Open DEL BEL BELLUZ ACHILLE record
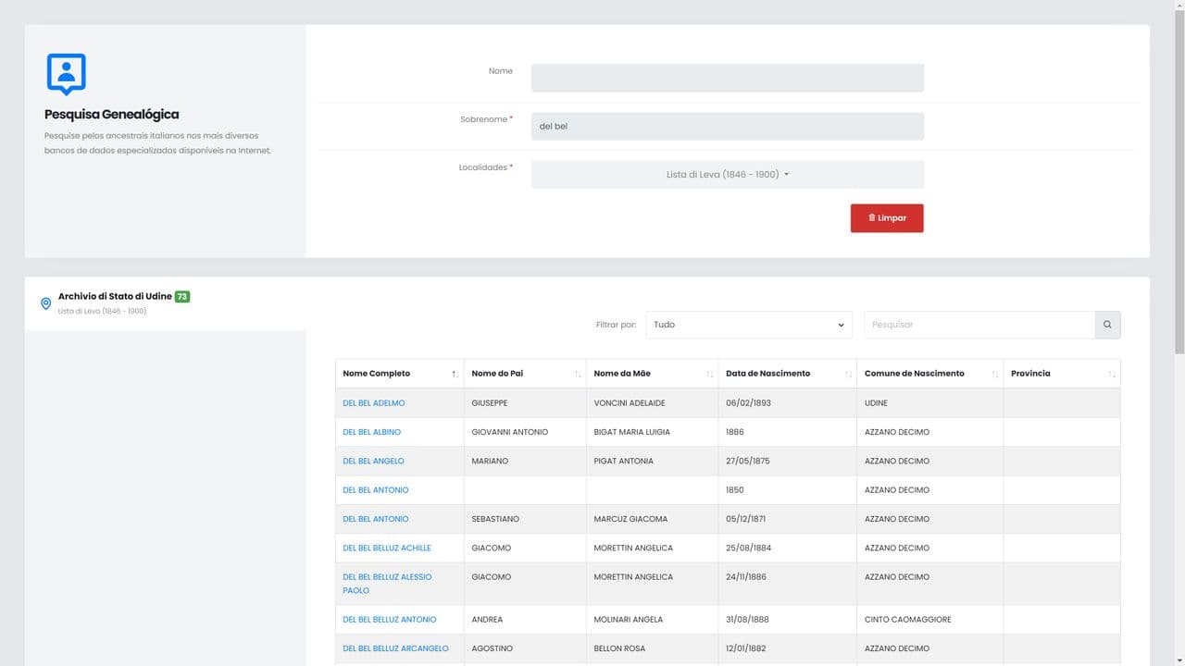The width and height of the screenshot is (1185, 666). tap(386, 548)
